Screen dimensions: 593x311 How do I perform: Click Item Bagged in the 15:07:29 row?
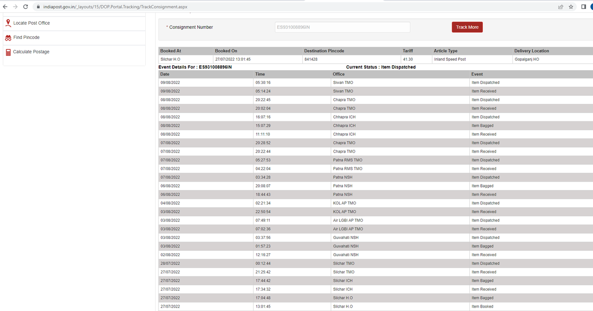click(x=482, y=126)
